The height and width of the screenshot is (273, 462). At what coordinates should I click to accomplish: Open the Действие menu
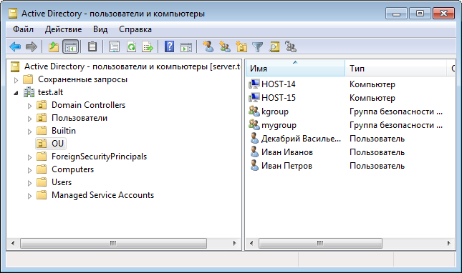point(63,29)
